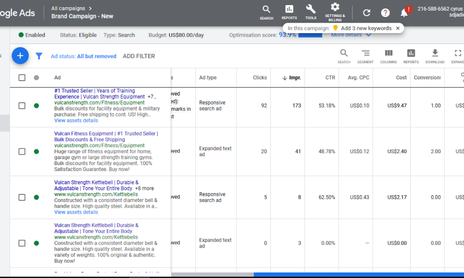Screen dimensions: 464x278
Task: Sort by Ad type column header
Action: (x=208, y=77)
